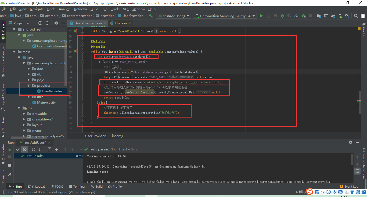Open testAddUser() run configuration dropdown
The width and height of the screenshot is (367, 197).
[174, 16]
